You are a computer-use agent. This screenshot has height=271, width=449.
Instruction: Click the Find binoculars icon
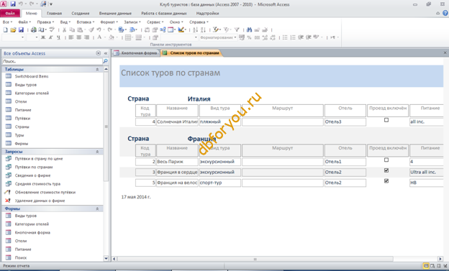coord(249,29)
